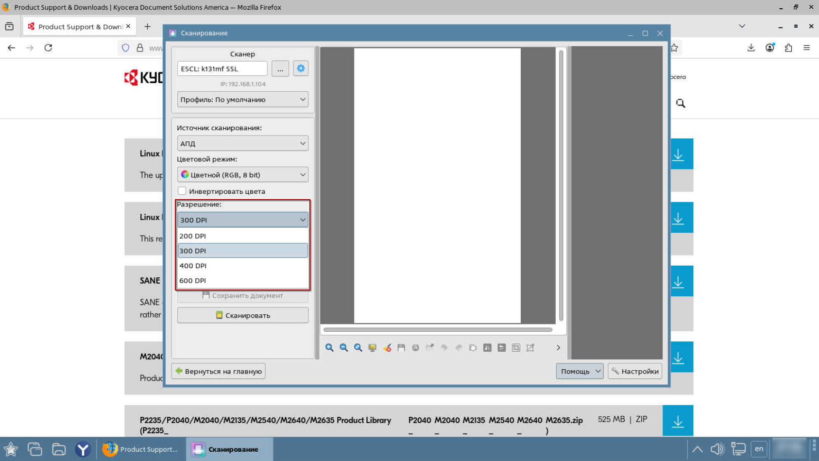Open Yandex browser from the taskbar
This screenshot has width=819, height=461.
tap(83, 449)
